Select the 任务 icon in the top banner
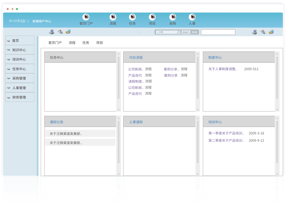Screen dimensions: 286x208 [x=132, y=17]
